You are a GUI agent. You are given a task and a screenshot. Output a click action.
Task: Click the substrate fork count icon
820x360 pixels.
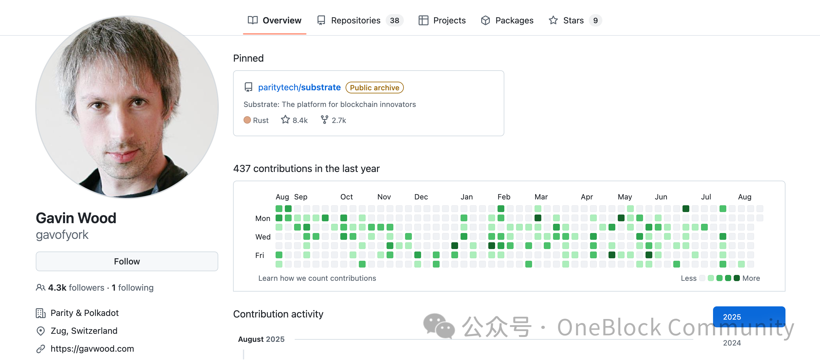[324, 120]
